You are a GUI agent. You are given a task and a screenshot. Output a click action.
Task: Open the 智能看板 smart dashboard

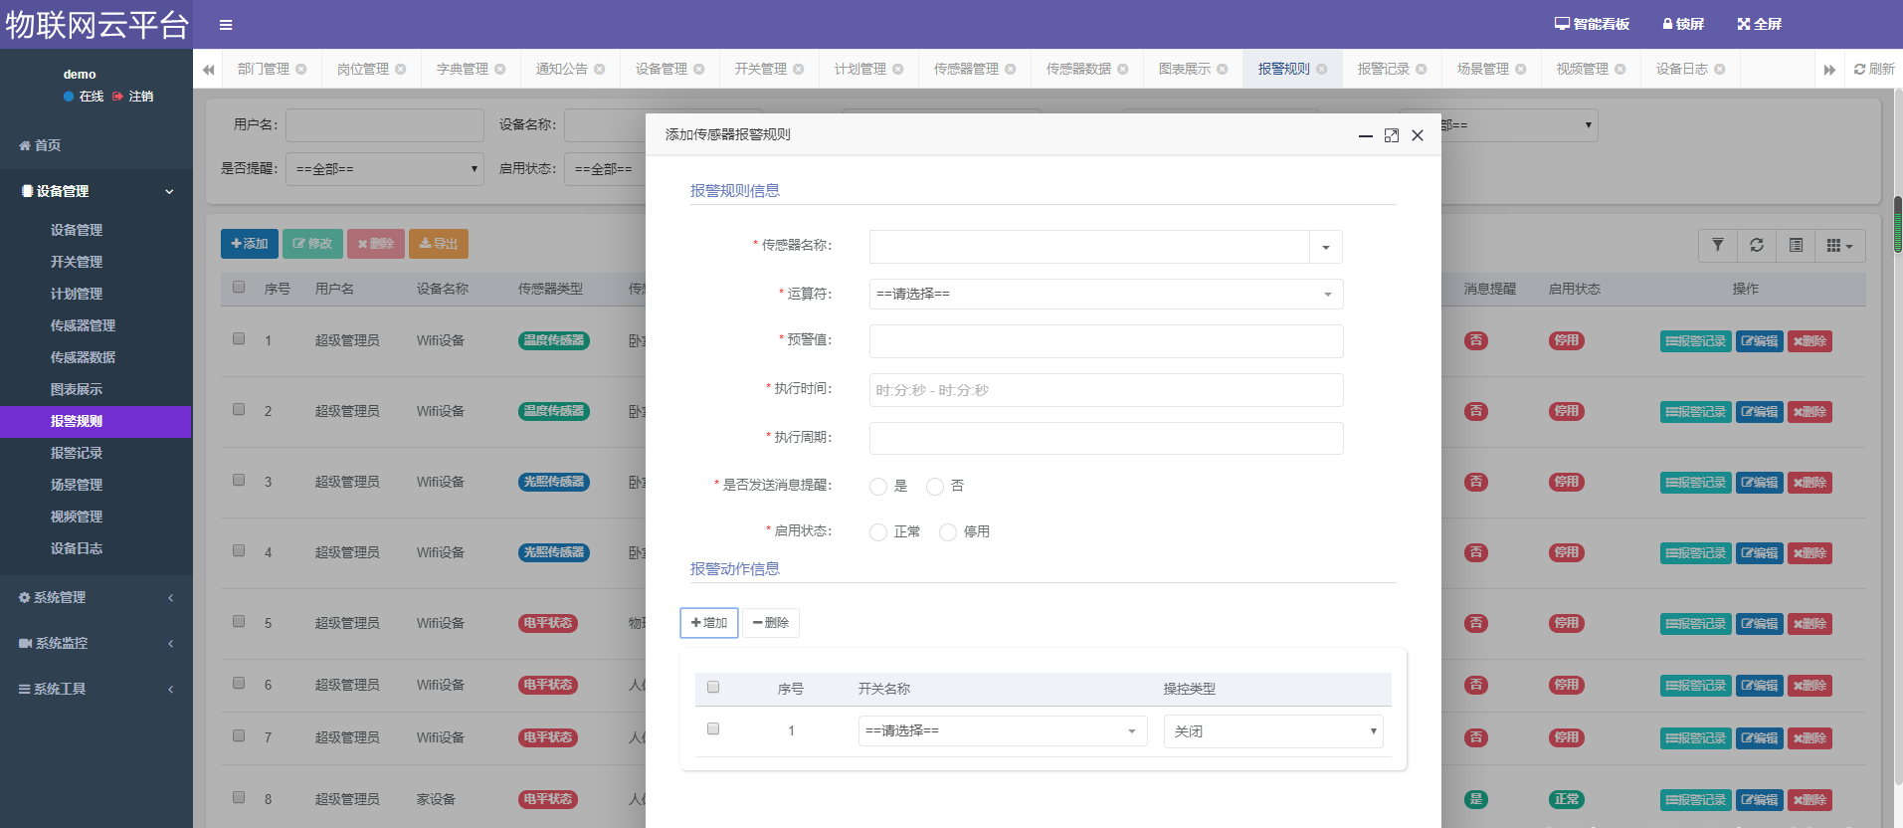point(1592,24)
